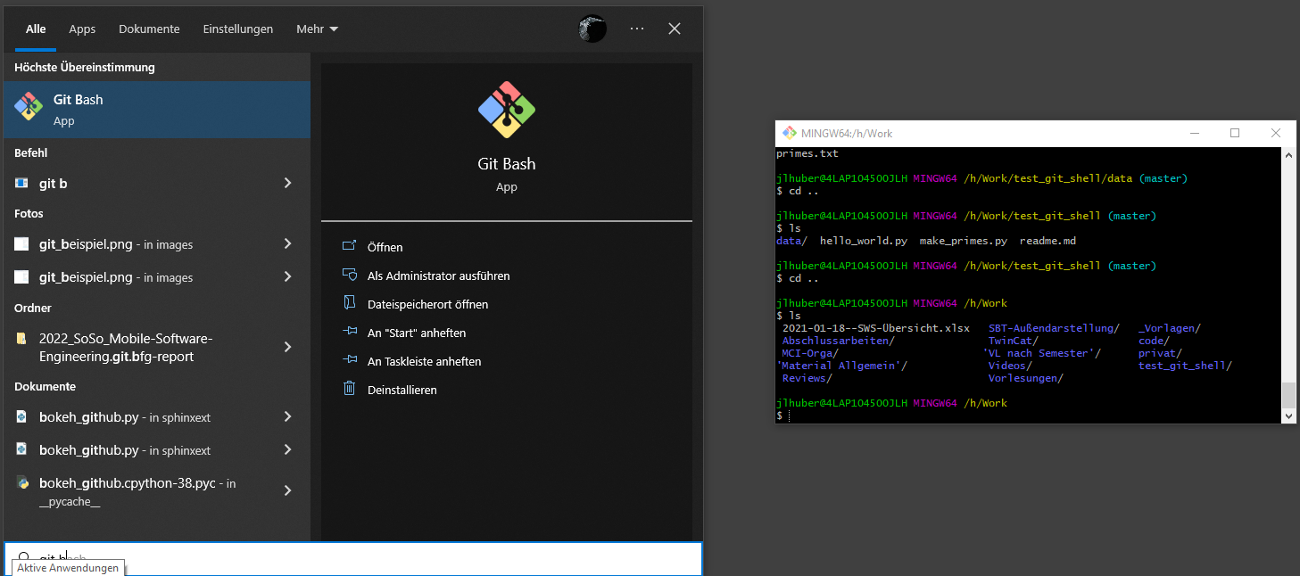Click the pin icon beside 'An Taskleiste anheften'
Image resolution: width=1300 pixels, height=576 pixels.
(x=349, y=360)
